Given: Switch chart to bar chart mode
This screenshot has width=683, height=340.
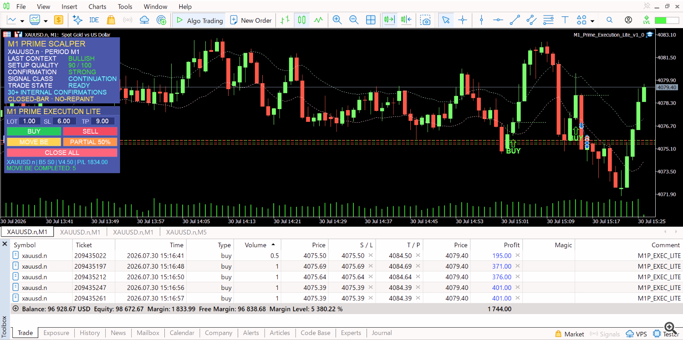Looking at the screenshot, I should pyautogui.click(x=285, y=20).
